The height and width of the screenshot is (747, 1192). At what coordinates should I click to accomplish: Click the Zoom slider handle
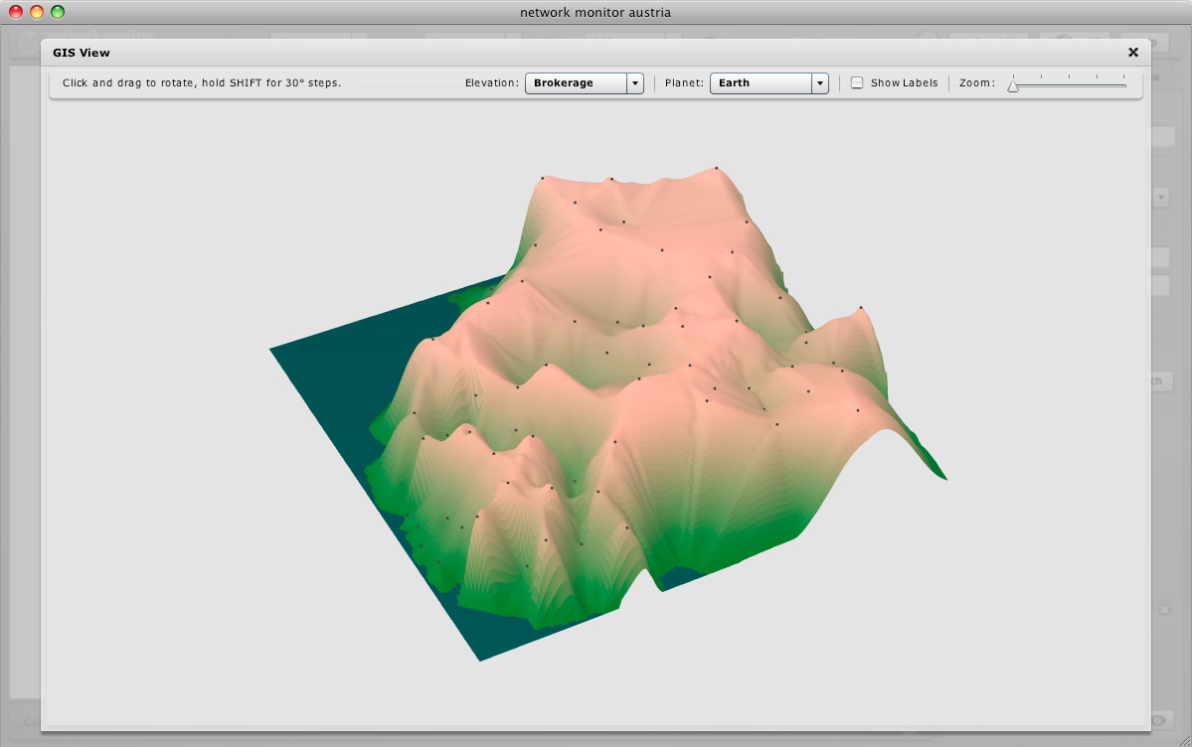click(x=1013, y=85)
